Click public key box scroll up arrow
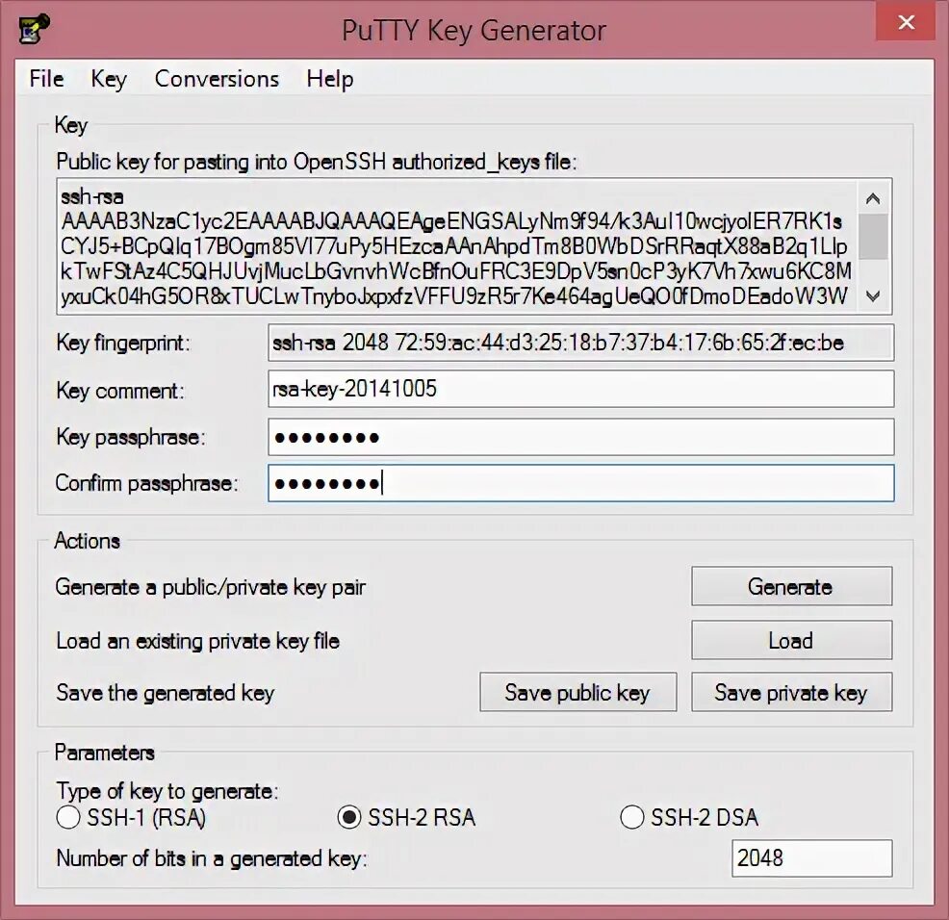Viewport: 949px width, 920px height. 873,198
